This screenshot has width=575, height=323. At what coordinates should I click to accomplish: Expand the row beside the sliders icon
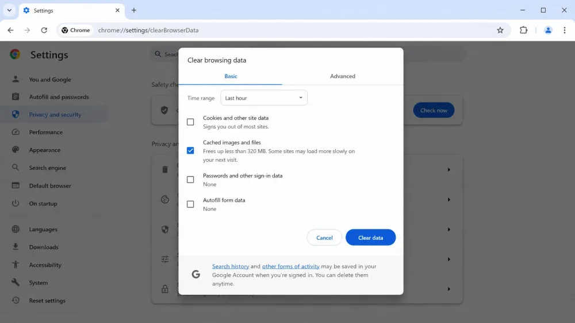pos(448,259)
